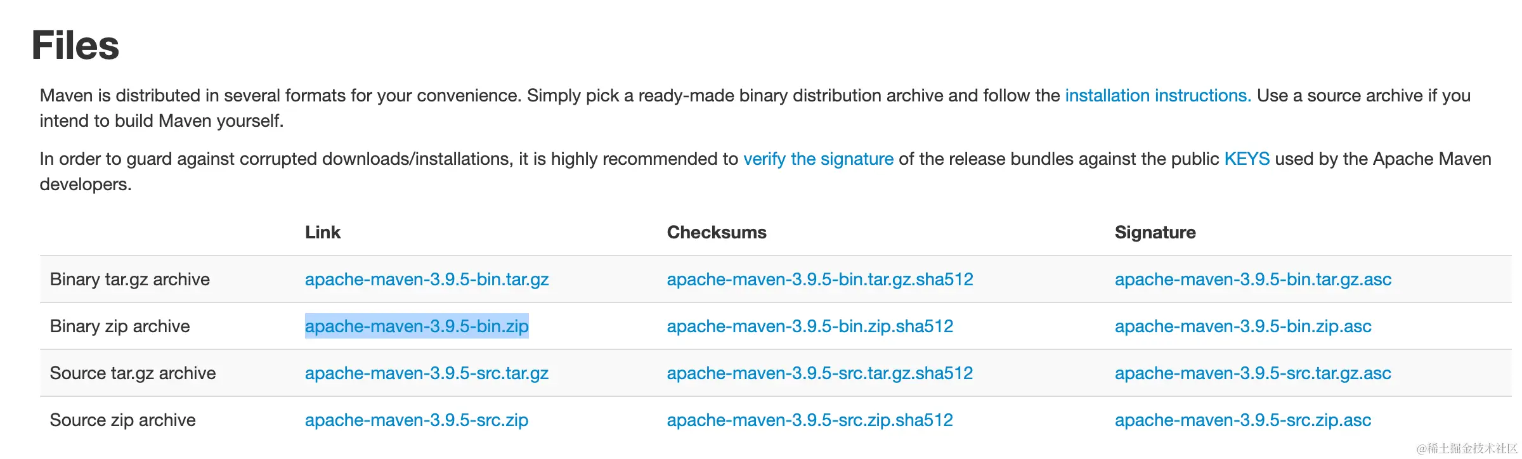Viewport: 1522px width, 459px height.
Task: Click the Signature column header
Action: (x=1155, y=233)
